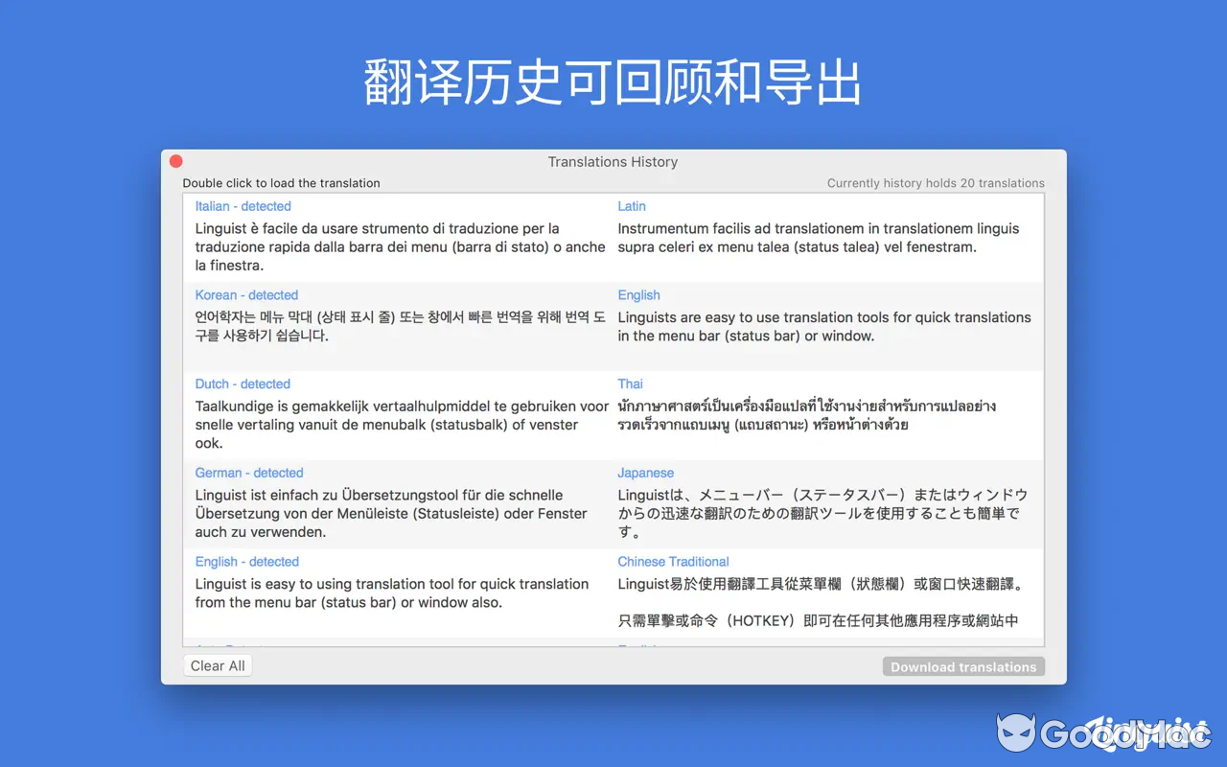Click the Latin language label

[x=632, y=205]
